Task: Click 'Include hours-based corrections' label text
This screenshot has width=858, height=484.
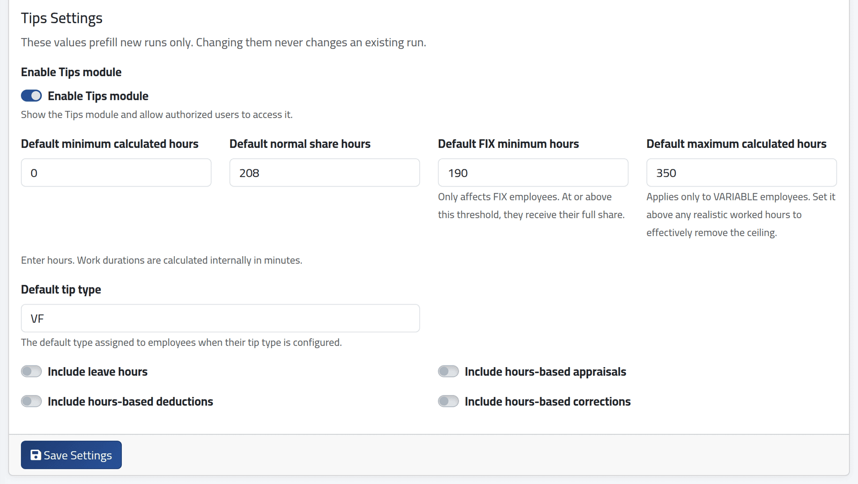Action: (548, 401)
